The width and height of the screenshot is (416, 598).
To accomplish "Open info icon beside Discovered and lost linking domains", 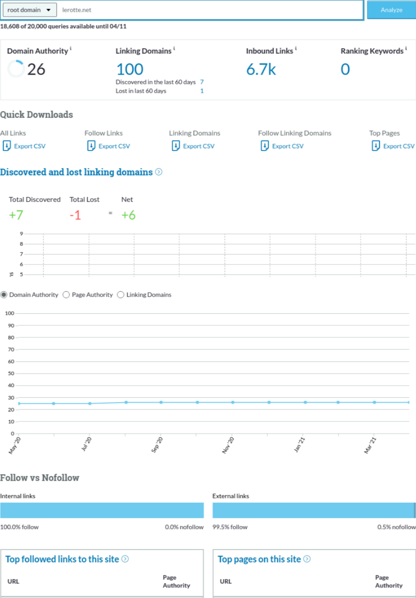I will pyautogui.click(x=159, y=172).
